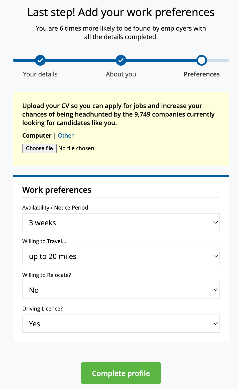Click the Preferences step label
Image resolution: width=238 pixels, height=389 pixels.
click(x=202, y=74)
